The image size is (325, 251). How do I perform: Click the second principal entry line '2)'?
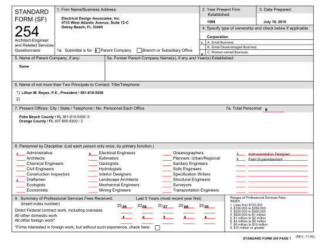tap(18, 99)
